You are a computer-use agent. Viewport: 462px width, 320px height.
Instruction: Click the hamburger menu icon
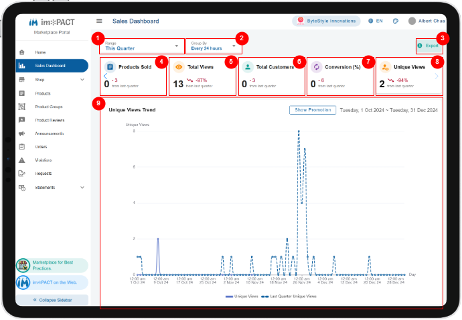click(99, 21)
